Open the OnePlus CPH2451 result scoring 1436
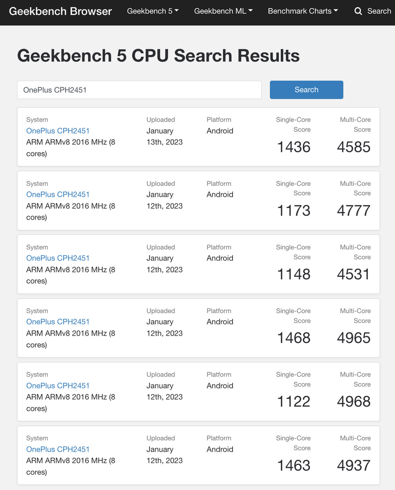Viewport: 395px width, 490px height. point(58,131)
